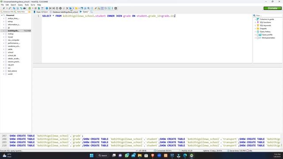Screen dimensions: 283x159
Task: Open the Query menu
Action: pos(20,5)
